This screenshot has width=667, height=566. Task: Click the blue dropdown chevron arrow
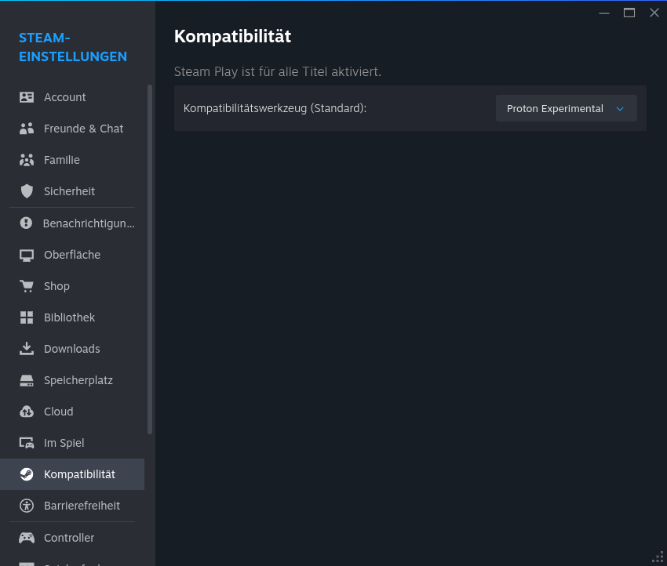(x=620, y=109)
